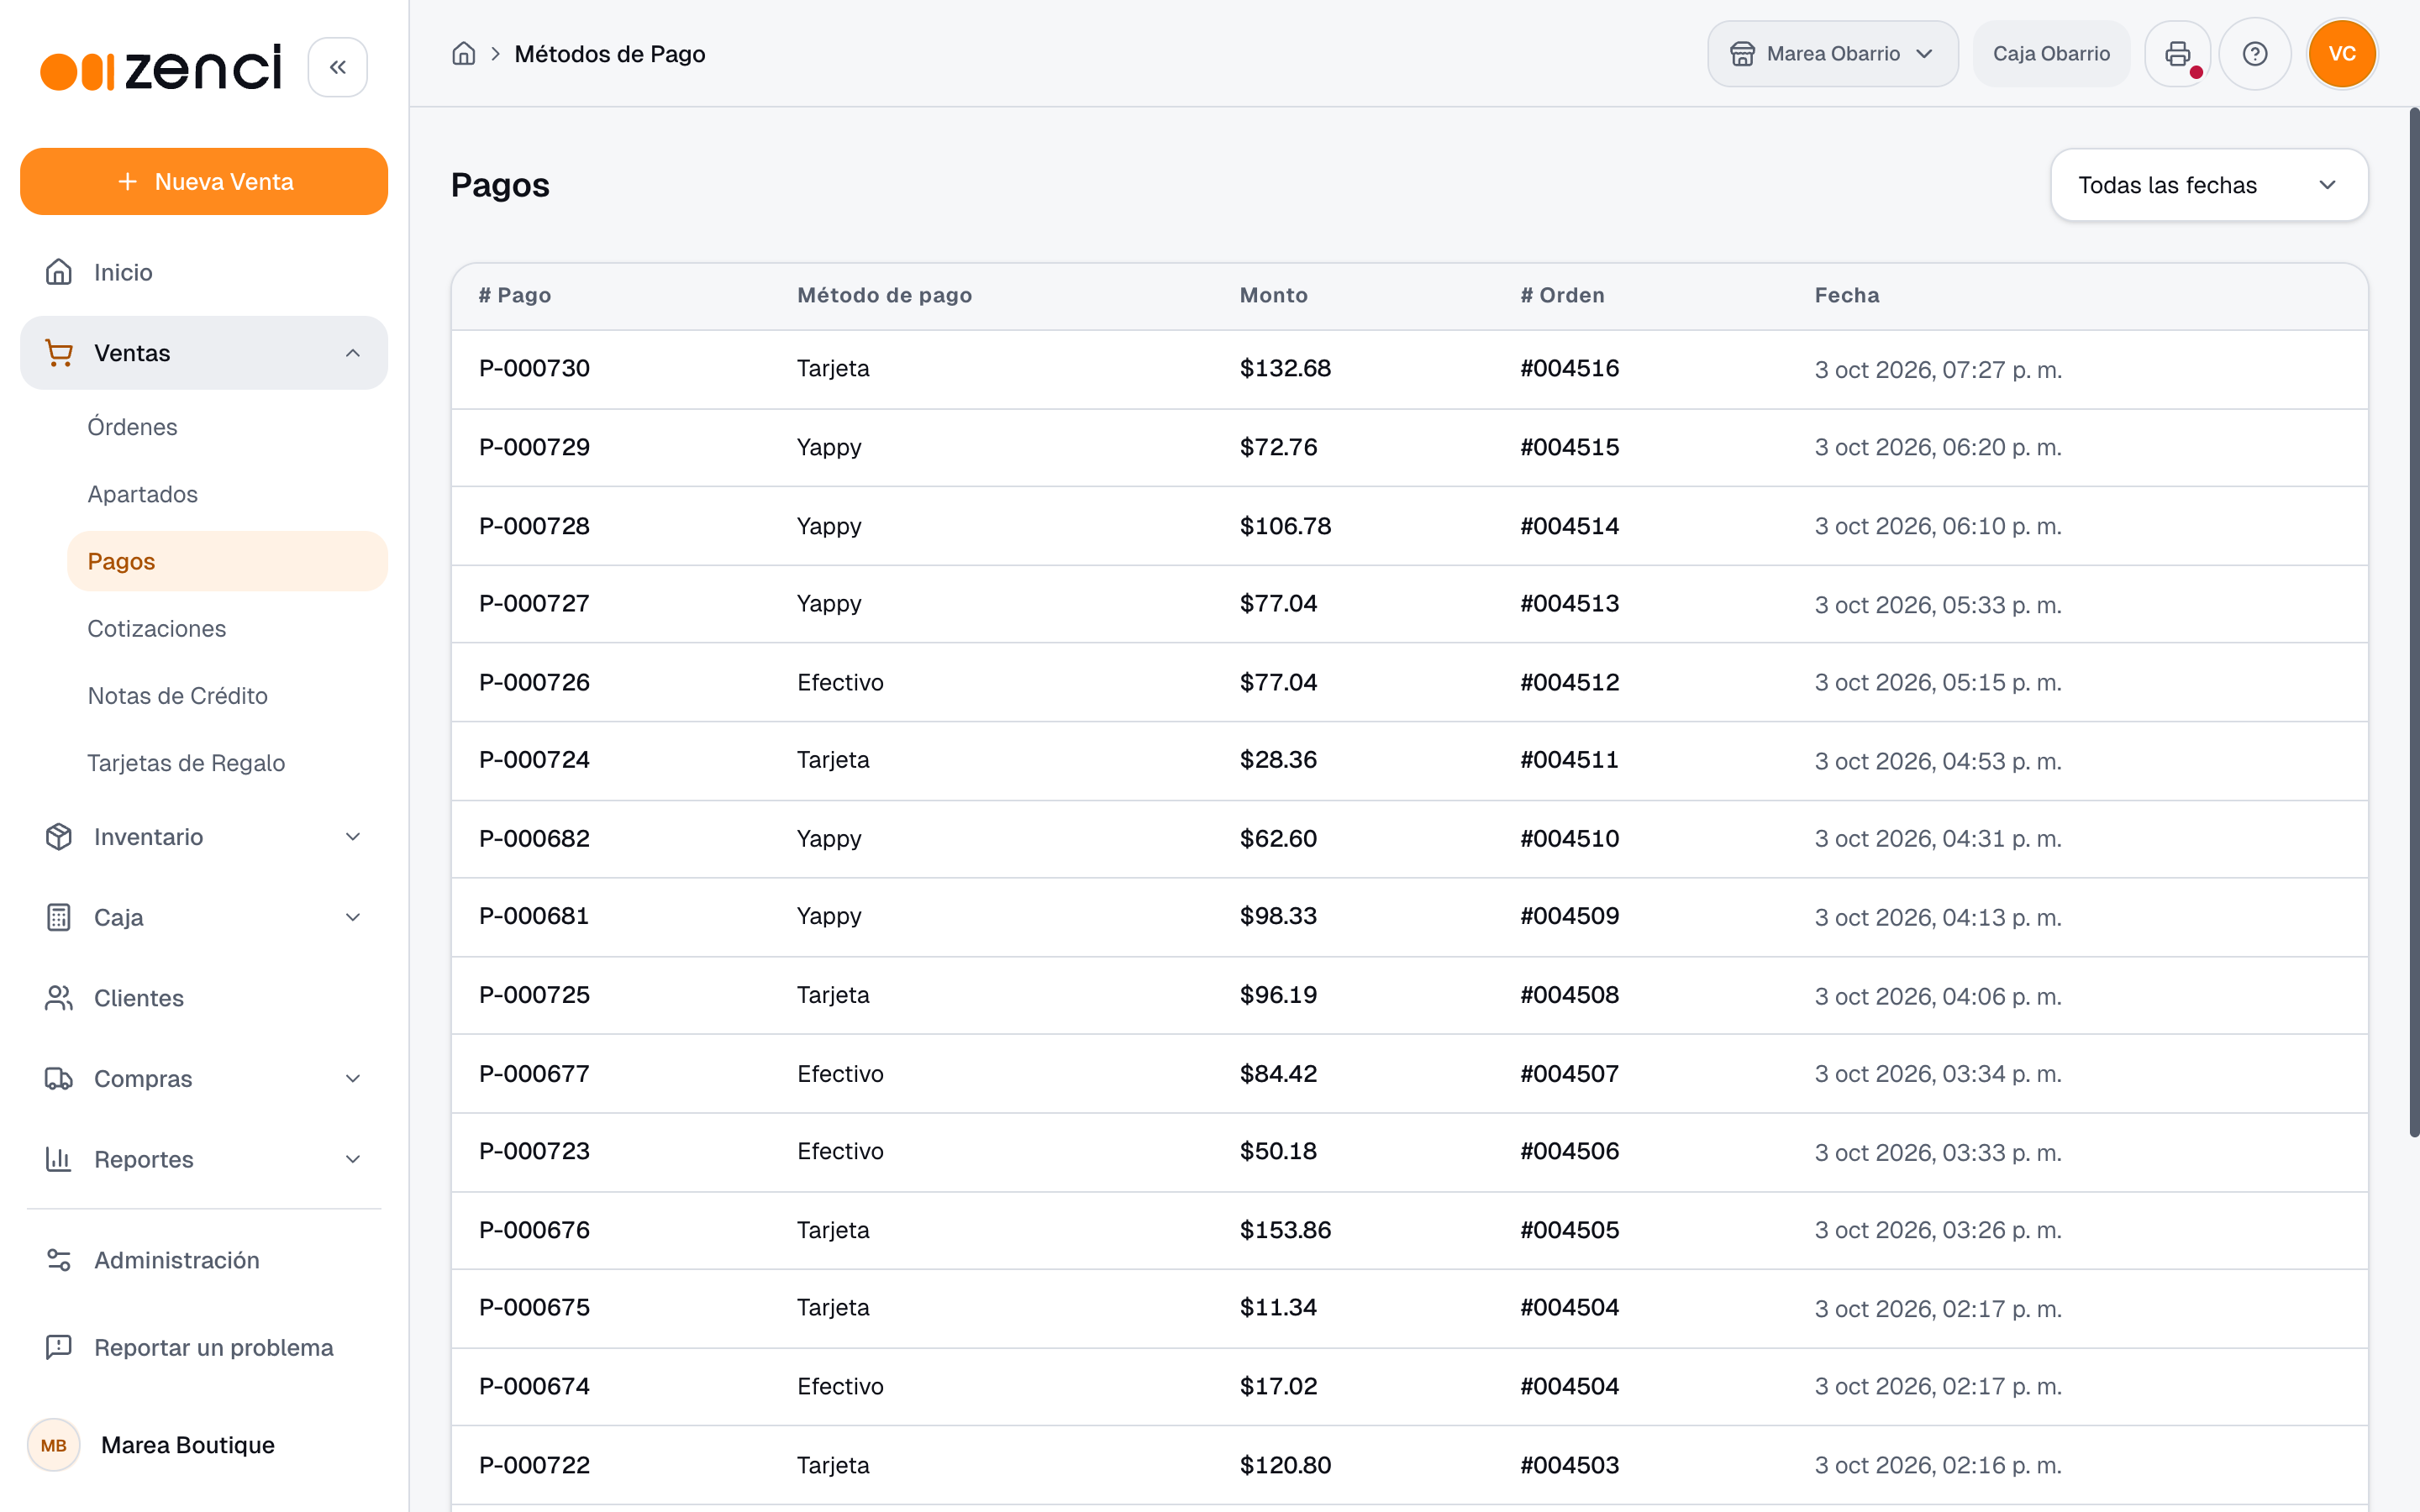Open payment row P-000726

point(1409,682)
